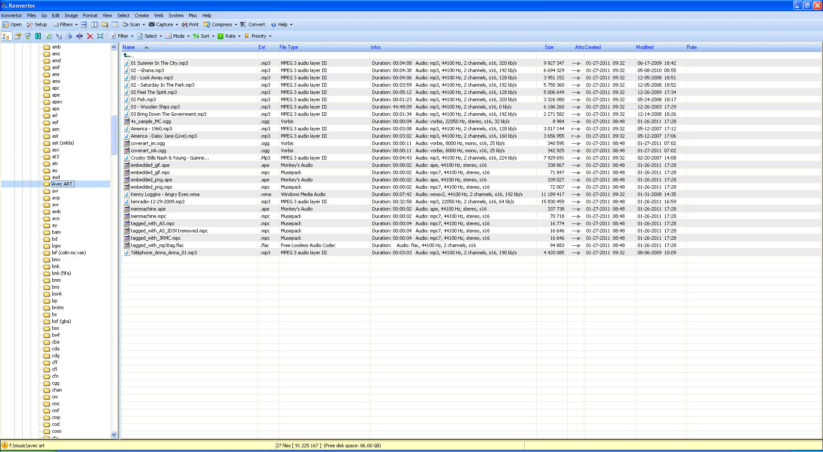Click the fullscreen frame icon
823x452 pixels.
(x=100, y=36)
